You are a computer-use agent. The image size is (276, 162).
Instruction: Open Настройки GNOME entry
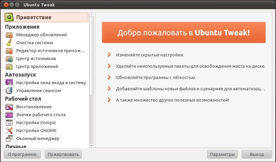pos(46,131)
